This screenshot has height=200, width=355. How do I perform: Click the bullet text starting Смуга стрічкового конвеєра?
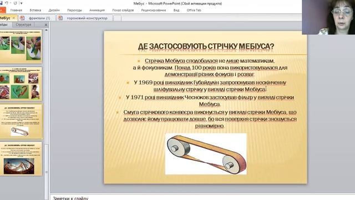[x=210, y=119]
